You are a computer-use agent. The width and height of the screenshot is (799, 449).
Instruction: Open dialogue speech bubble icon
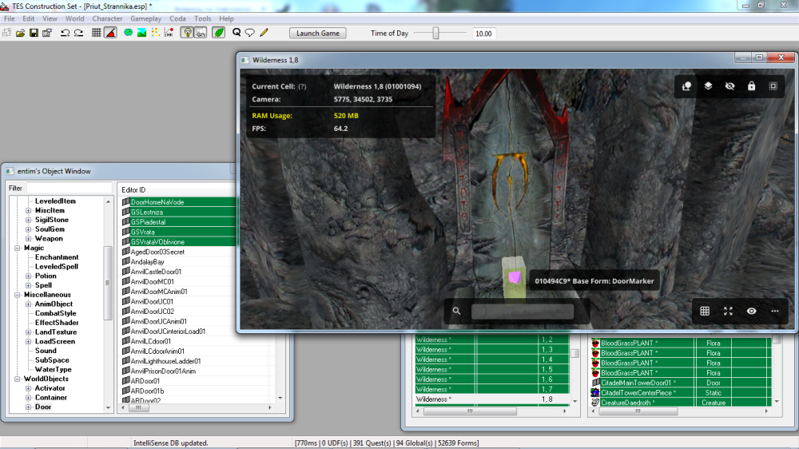pyautogui.click(x=249, y=33)
